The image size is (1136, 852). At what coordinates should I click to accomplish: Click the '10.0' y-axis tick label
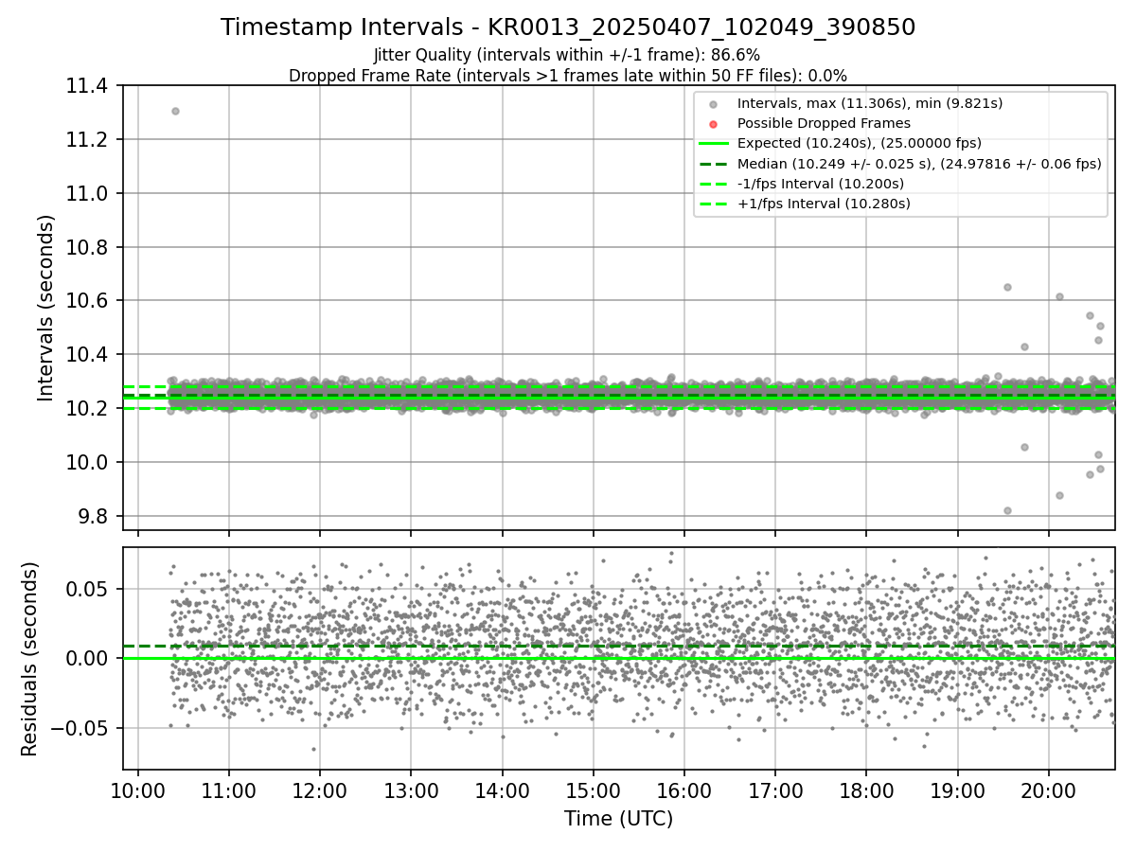89,463
